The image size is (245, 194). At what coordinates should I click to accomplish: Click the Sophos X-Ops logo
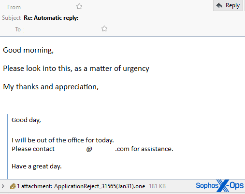tap(220, 186)
